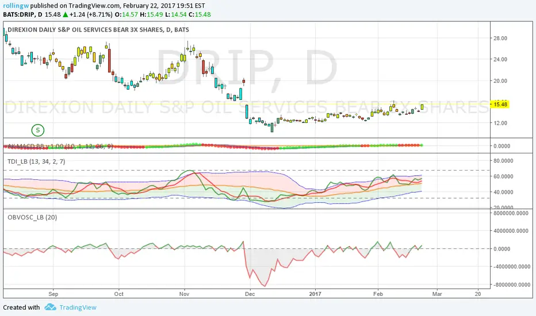Screen dimensions: 536x316
Task: Click the OBVOSC_LB (20) indicator label
Action: (x=32, y=217)
